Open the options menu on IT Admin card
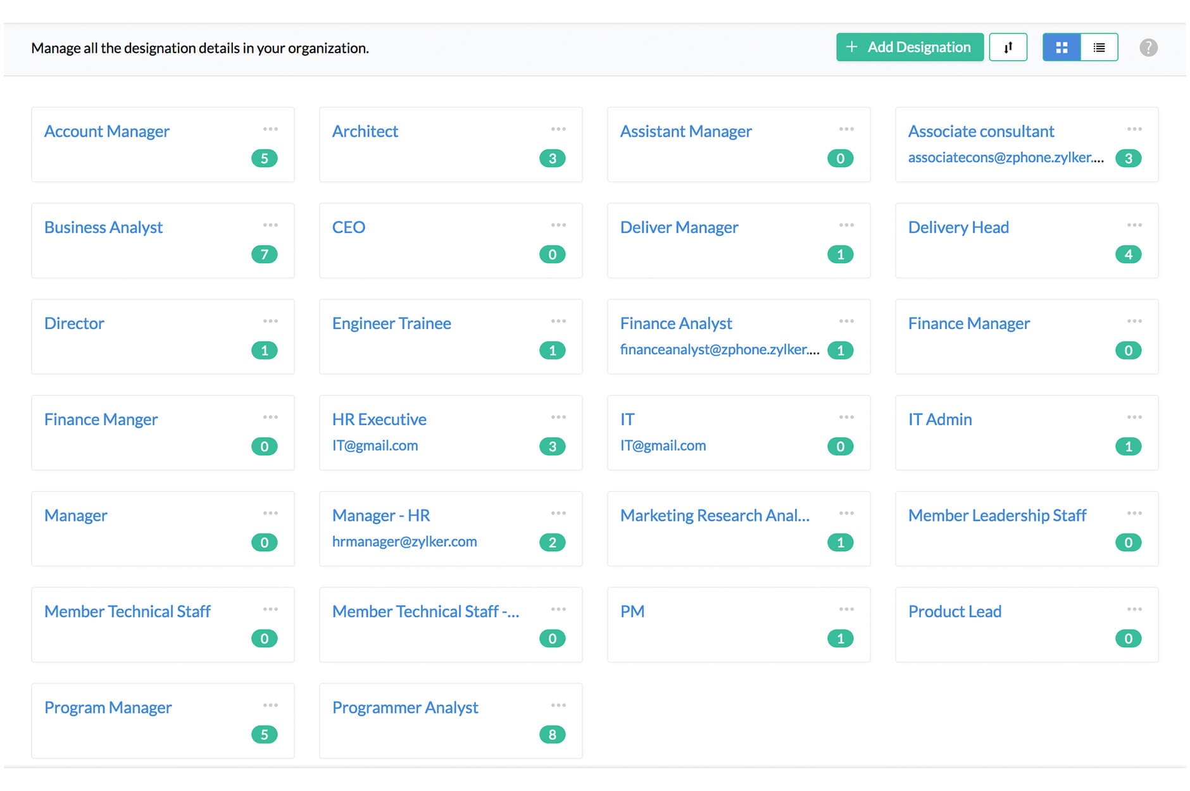Image resolution: width=1190 pixels, height=791 pixels. point(1134,416)
